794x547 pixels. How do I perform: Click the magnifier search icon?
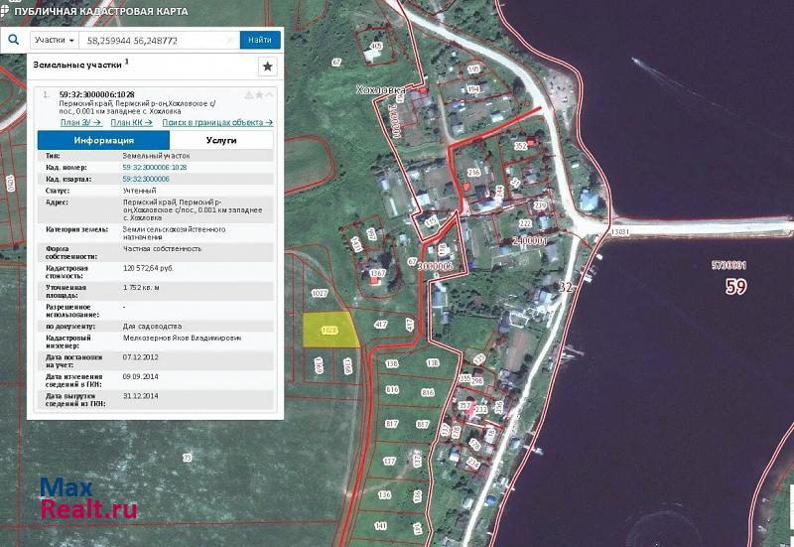(x=14, y=40)
